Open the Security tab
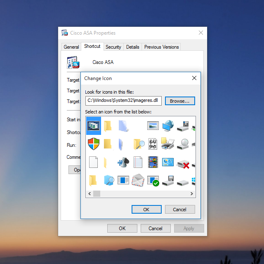Screen dimensions: 264x264 (x=113, y=47)
